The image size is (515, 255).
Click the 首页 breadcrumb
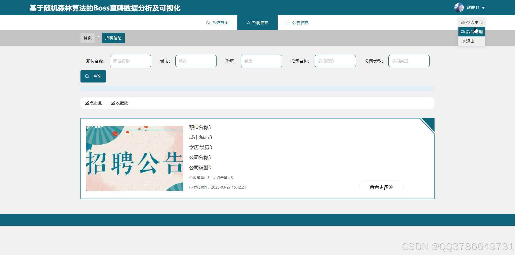point(87,38)
